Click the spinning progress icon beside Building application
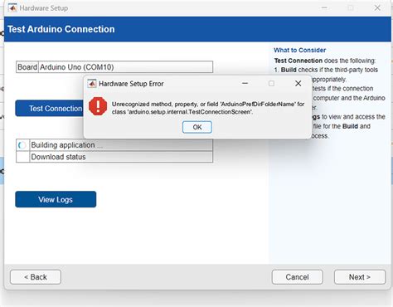Image resolution: width=393 pixels, height=307 pixels. point(22,145)
